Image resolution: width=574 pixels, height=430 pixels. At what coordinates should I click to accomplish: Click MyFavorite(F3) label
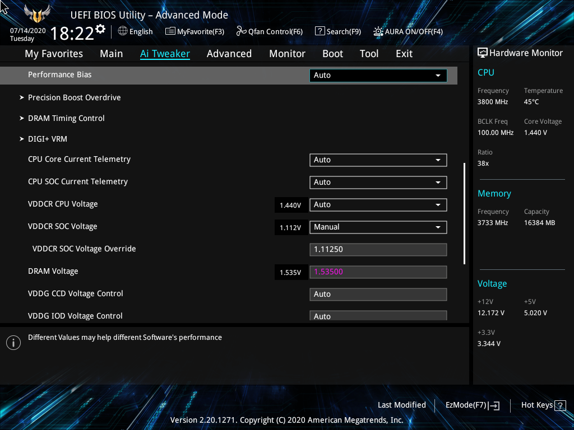201,32
